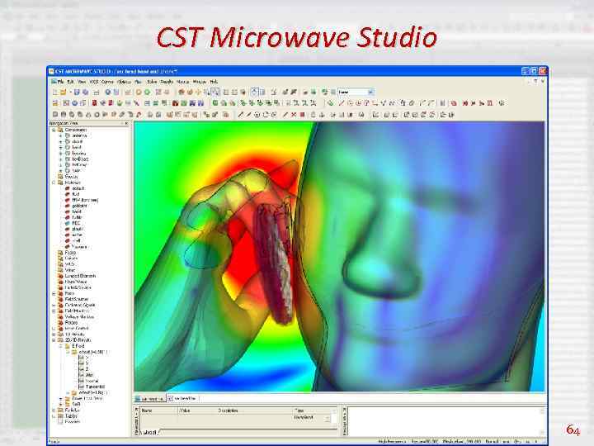This screenshot has width=594, height=446.
Task: Click the Open folder toolbar icon
Action: pyautogui.click(x=64, y=93)
